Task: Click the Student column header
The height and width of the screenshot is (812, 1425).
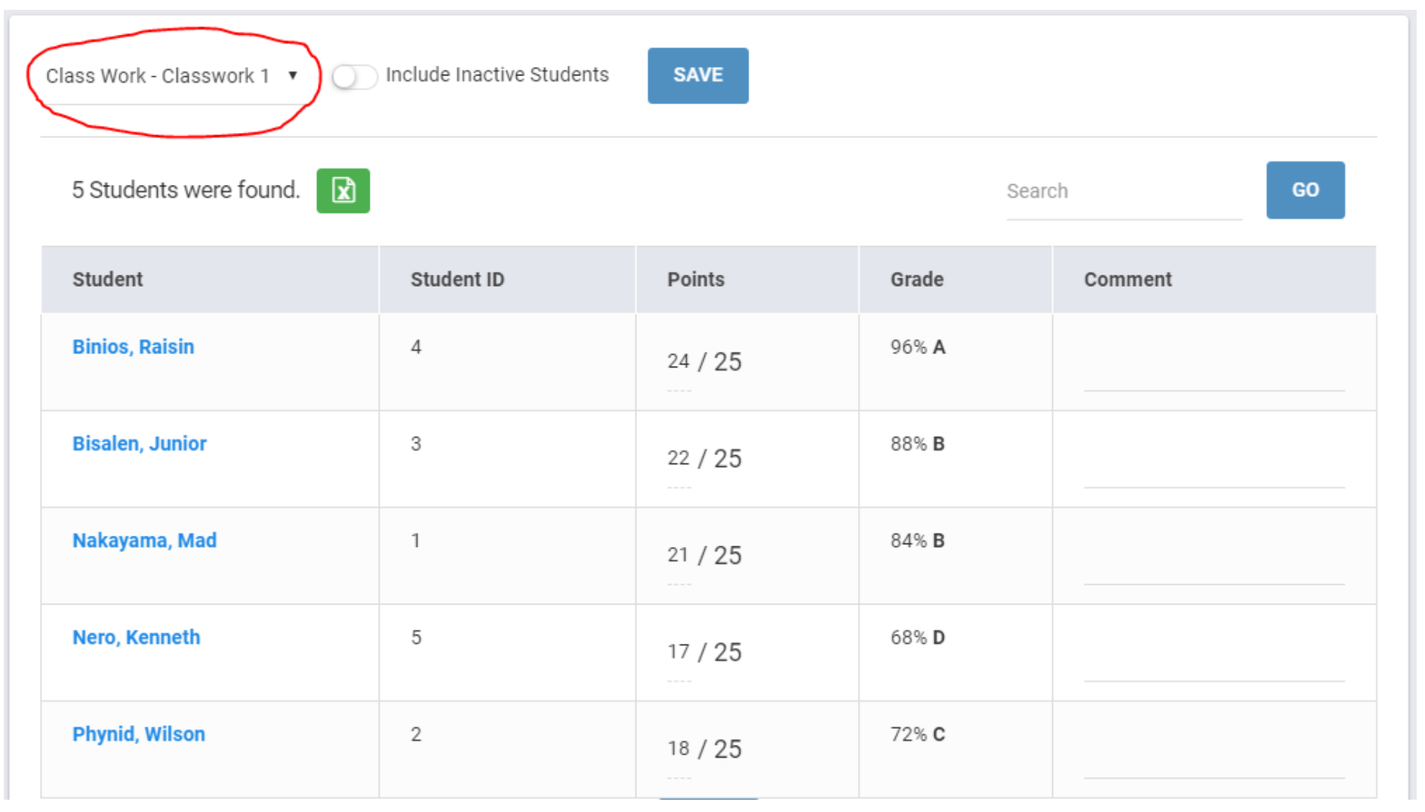Action: pyautogui.click(x=107, y=280)
